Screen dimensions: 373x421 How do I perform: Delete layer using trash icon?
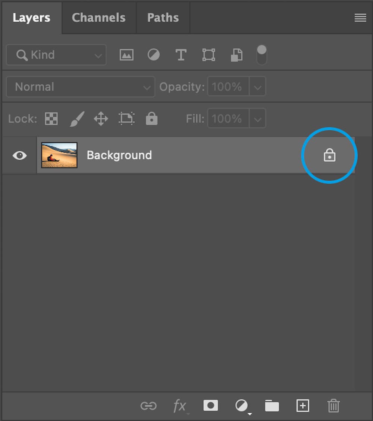point(333,406)
